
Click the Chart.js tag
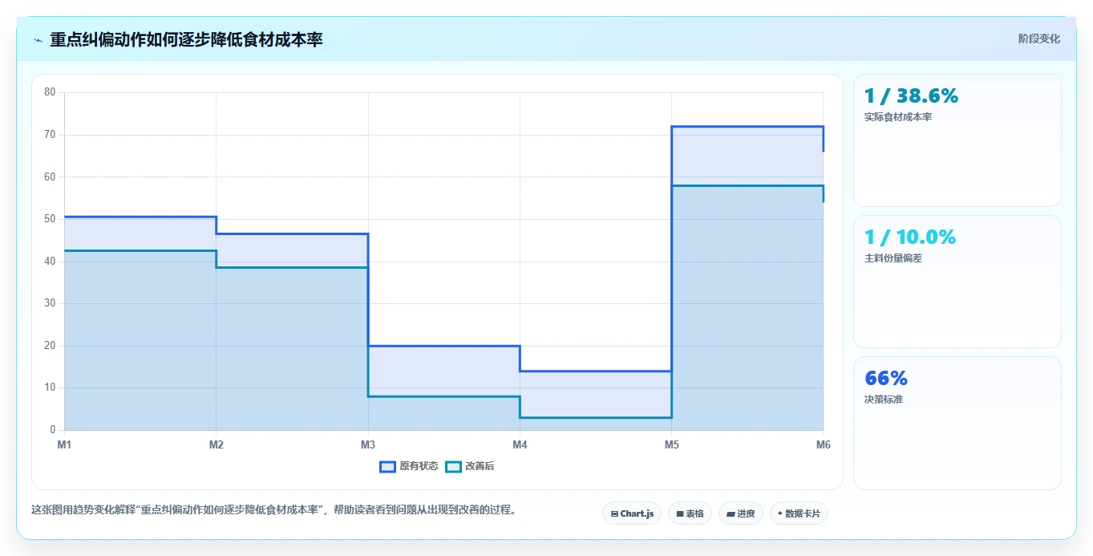(632, 513)
